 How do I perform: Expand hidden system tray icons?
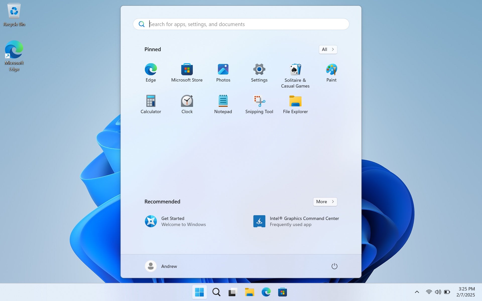417,292
